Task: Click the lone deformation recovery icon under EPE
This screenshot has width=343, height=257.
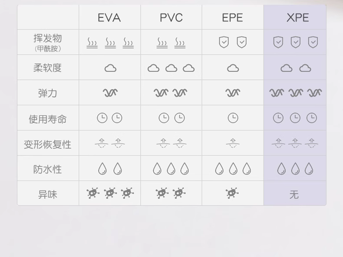Action: [233, 143]
